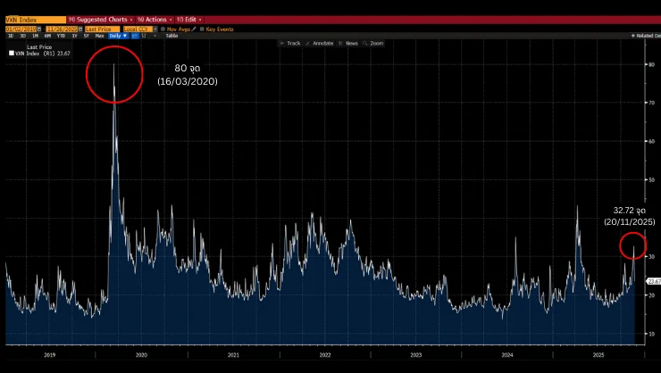The image size is (661, 373).
Task: Click the 80 y-axis value label
Action: pyautogui.click(x=652, y=64)
